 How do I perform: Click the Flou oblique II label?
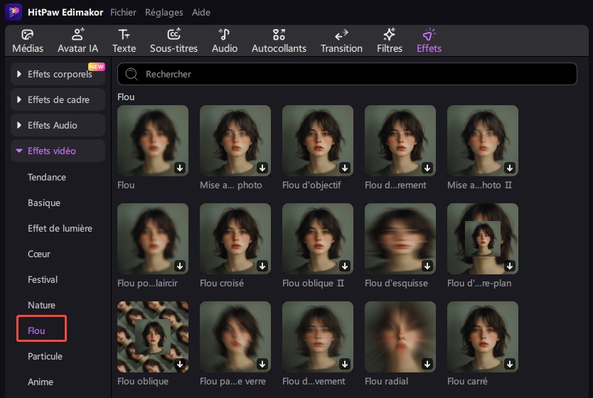[x=313, y=283]
